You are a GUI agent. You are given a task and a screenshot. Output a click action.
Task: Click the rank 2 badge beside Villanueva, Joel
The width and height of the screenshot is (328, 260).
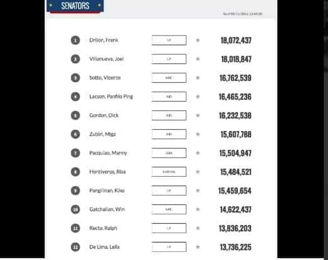point(75,59)
